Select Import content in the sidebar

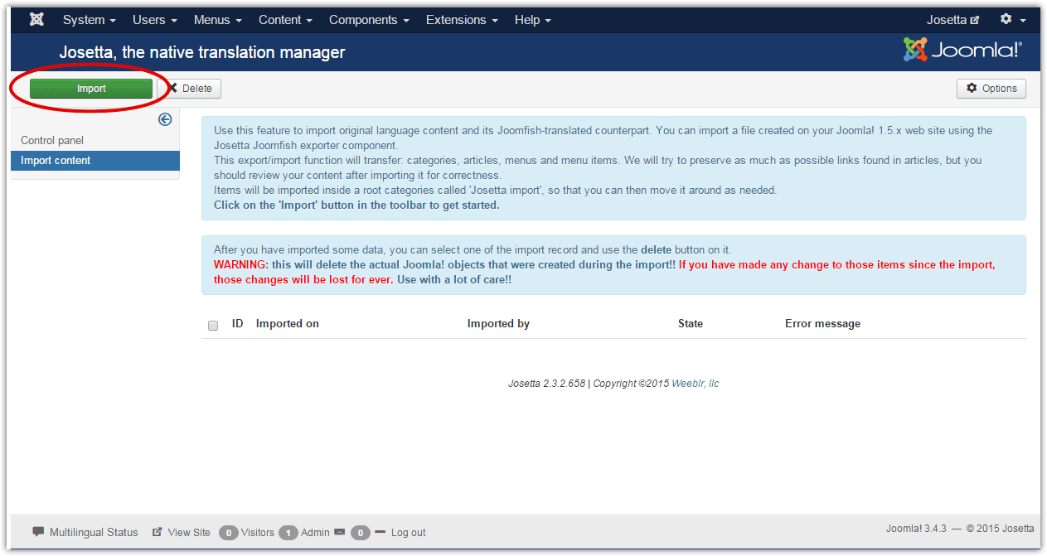(x=95, y=161)
